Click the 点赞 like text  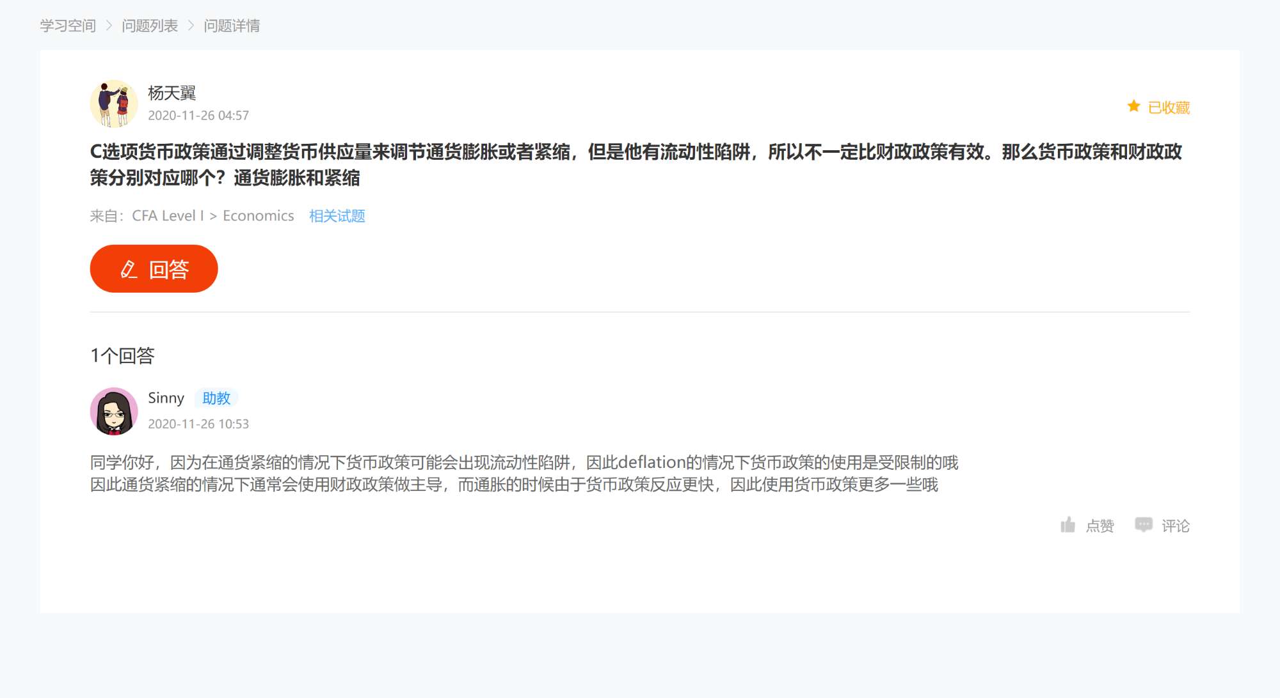pyautogui.click(x=1100, y=526)
